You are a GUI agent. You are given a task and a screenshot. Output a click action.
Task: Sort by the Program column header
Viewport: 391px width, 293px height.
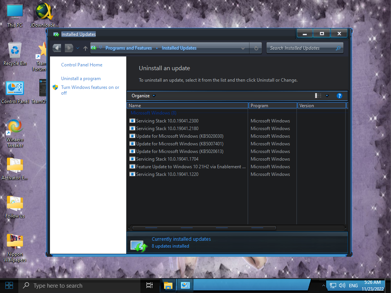click(x=273, y=105)
